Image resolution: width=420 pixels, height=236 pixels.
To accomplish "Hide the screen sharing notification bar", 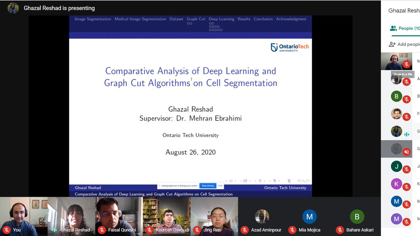I will 220,186.
